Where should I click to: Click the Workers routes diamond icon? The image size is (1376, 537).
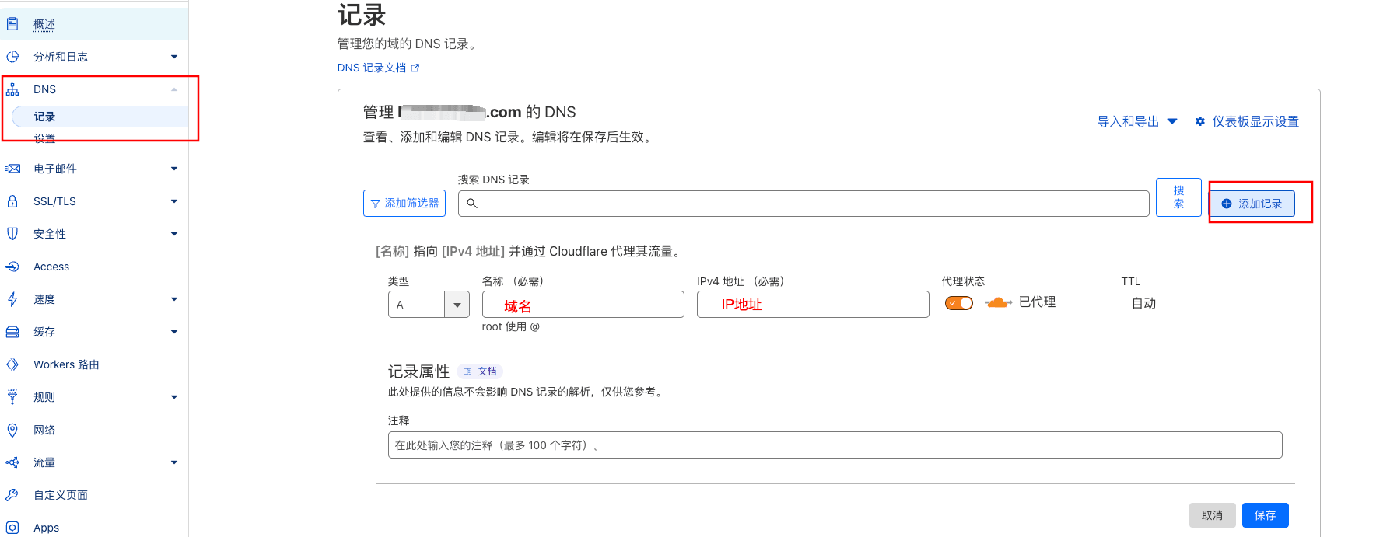tap(12, 364)
